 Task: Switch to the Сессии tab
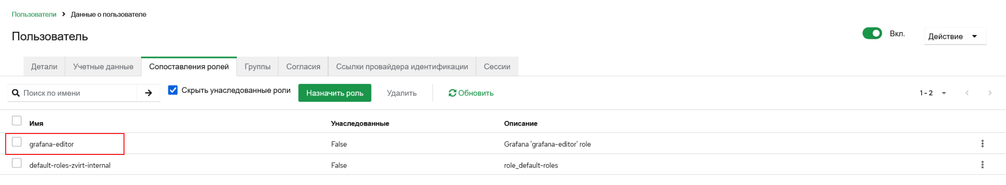[497, 66]
